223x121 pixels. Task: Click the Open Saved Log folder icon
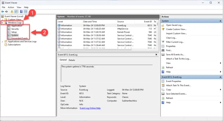coord(163,25)
